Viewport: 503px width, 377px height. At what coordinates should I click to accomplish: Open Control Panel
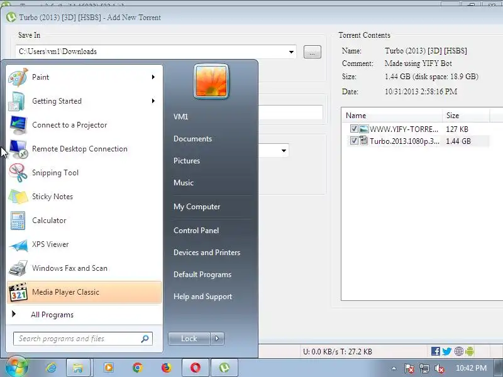click(196, 231)
